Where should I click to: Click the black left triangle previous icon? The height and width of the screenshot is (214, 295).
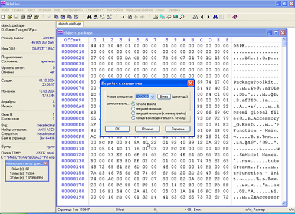pyautogui.click(x=202, y=17)
